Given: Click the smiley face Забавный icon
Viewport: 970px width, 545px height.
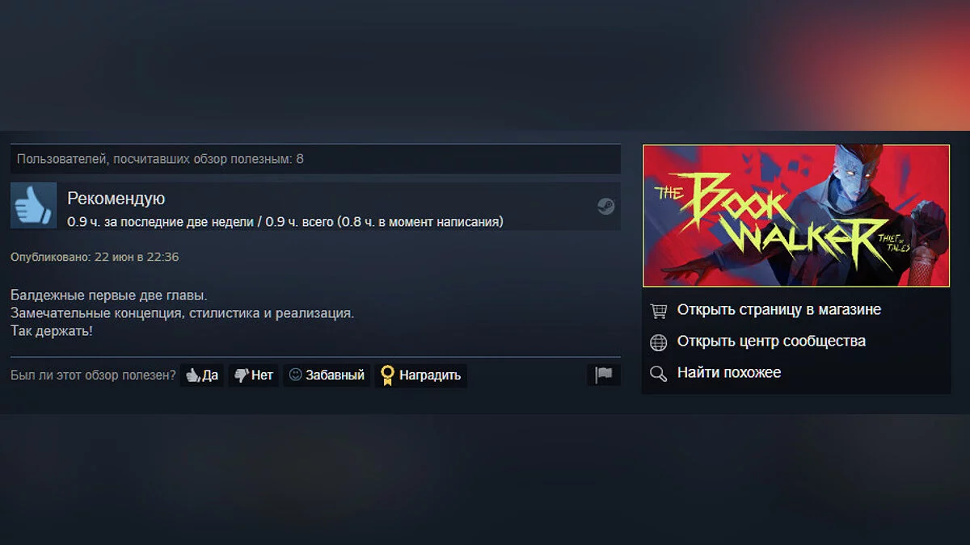Looking at the screenshot, I should [296, 375].
